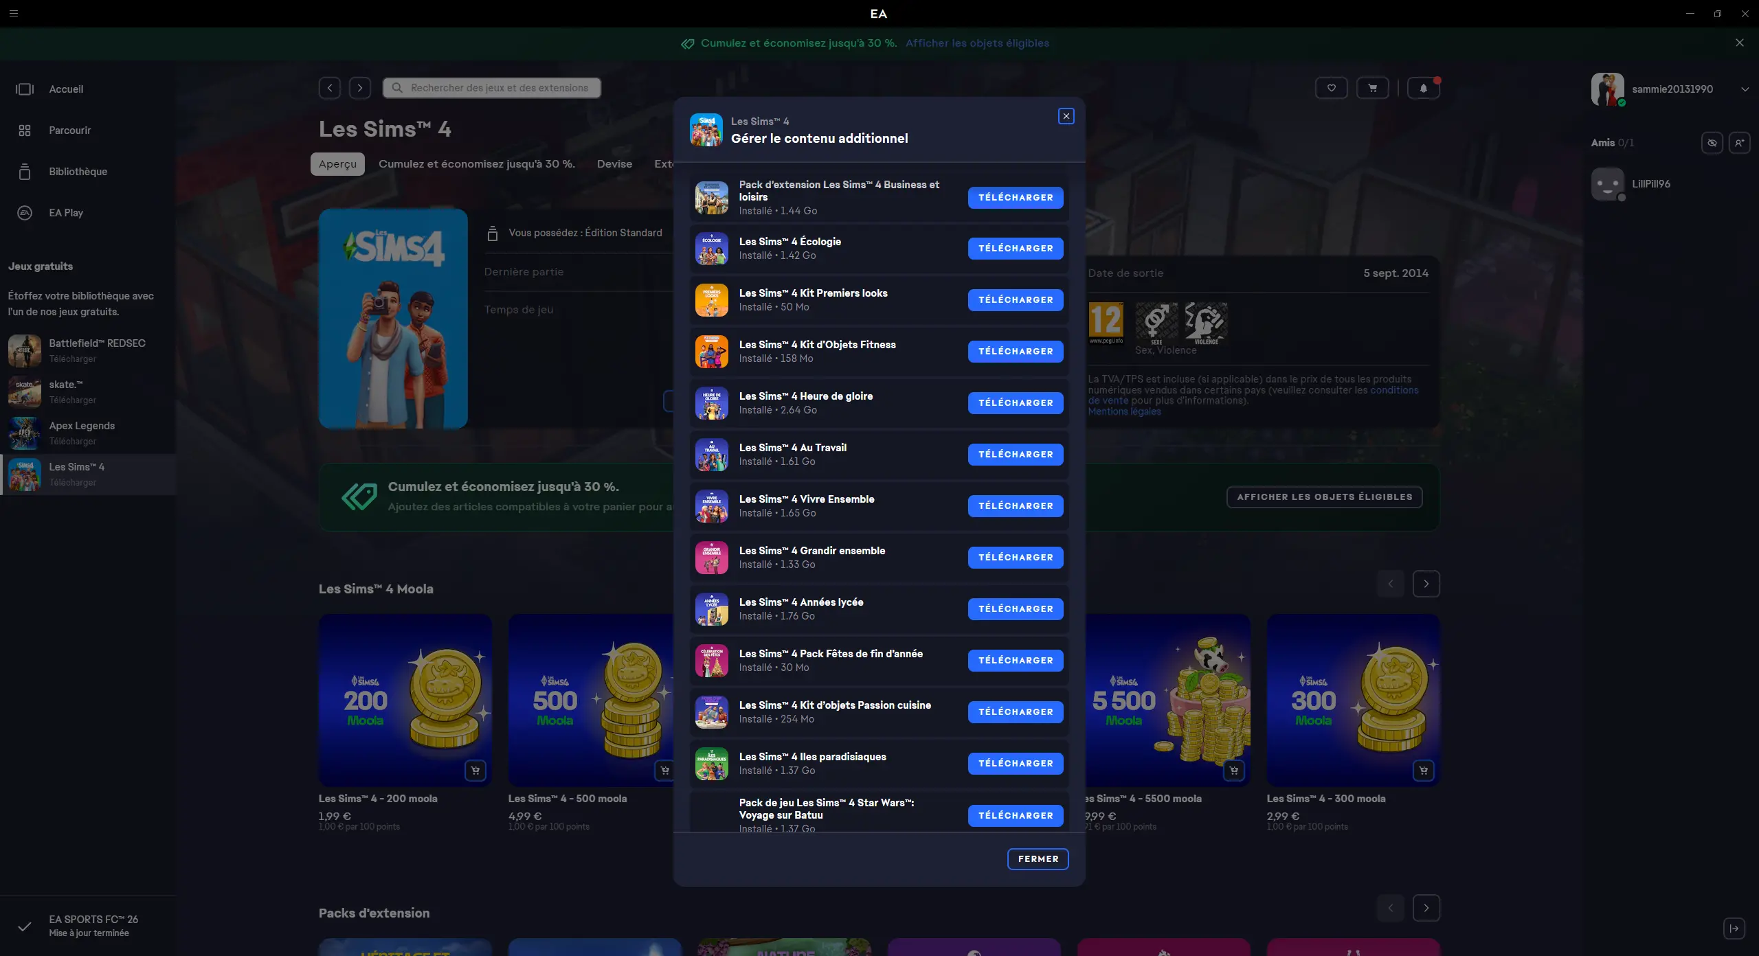The height and width of the screenshot is (956, 1759).
Task: Download Kit d'objets Passion cuisine
Action: point(1016,712)
